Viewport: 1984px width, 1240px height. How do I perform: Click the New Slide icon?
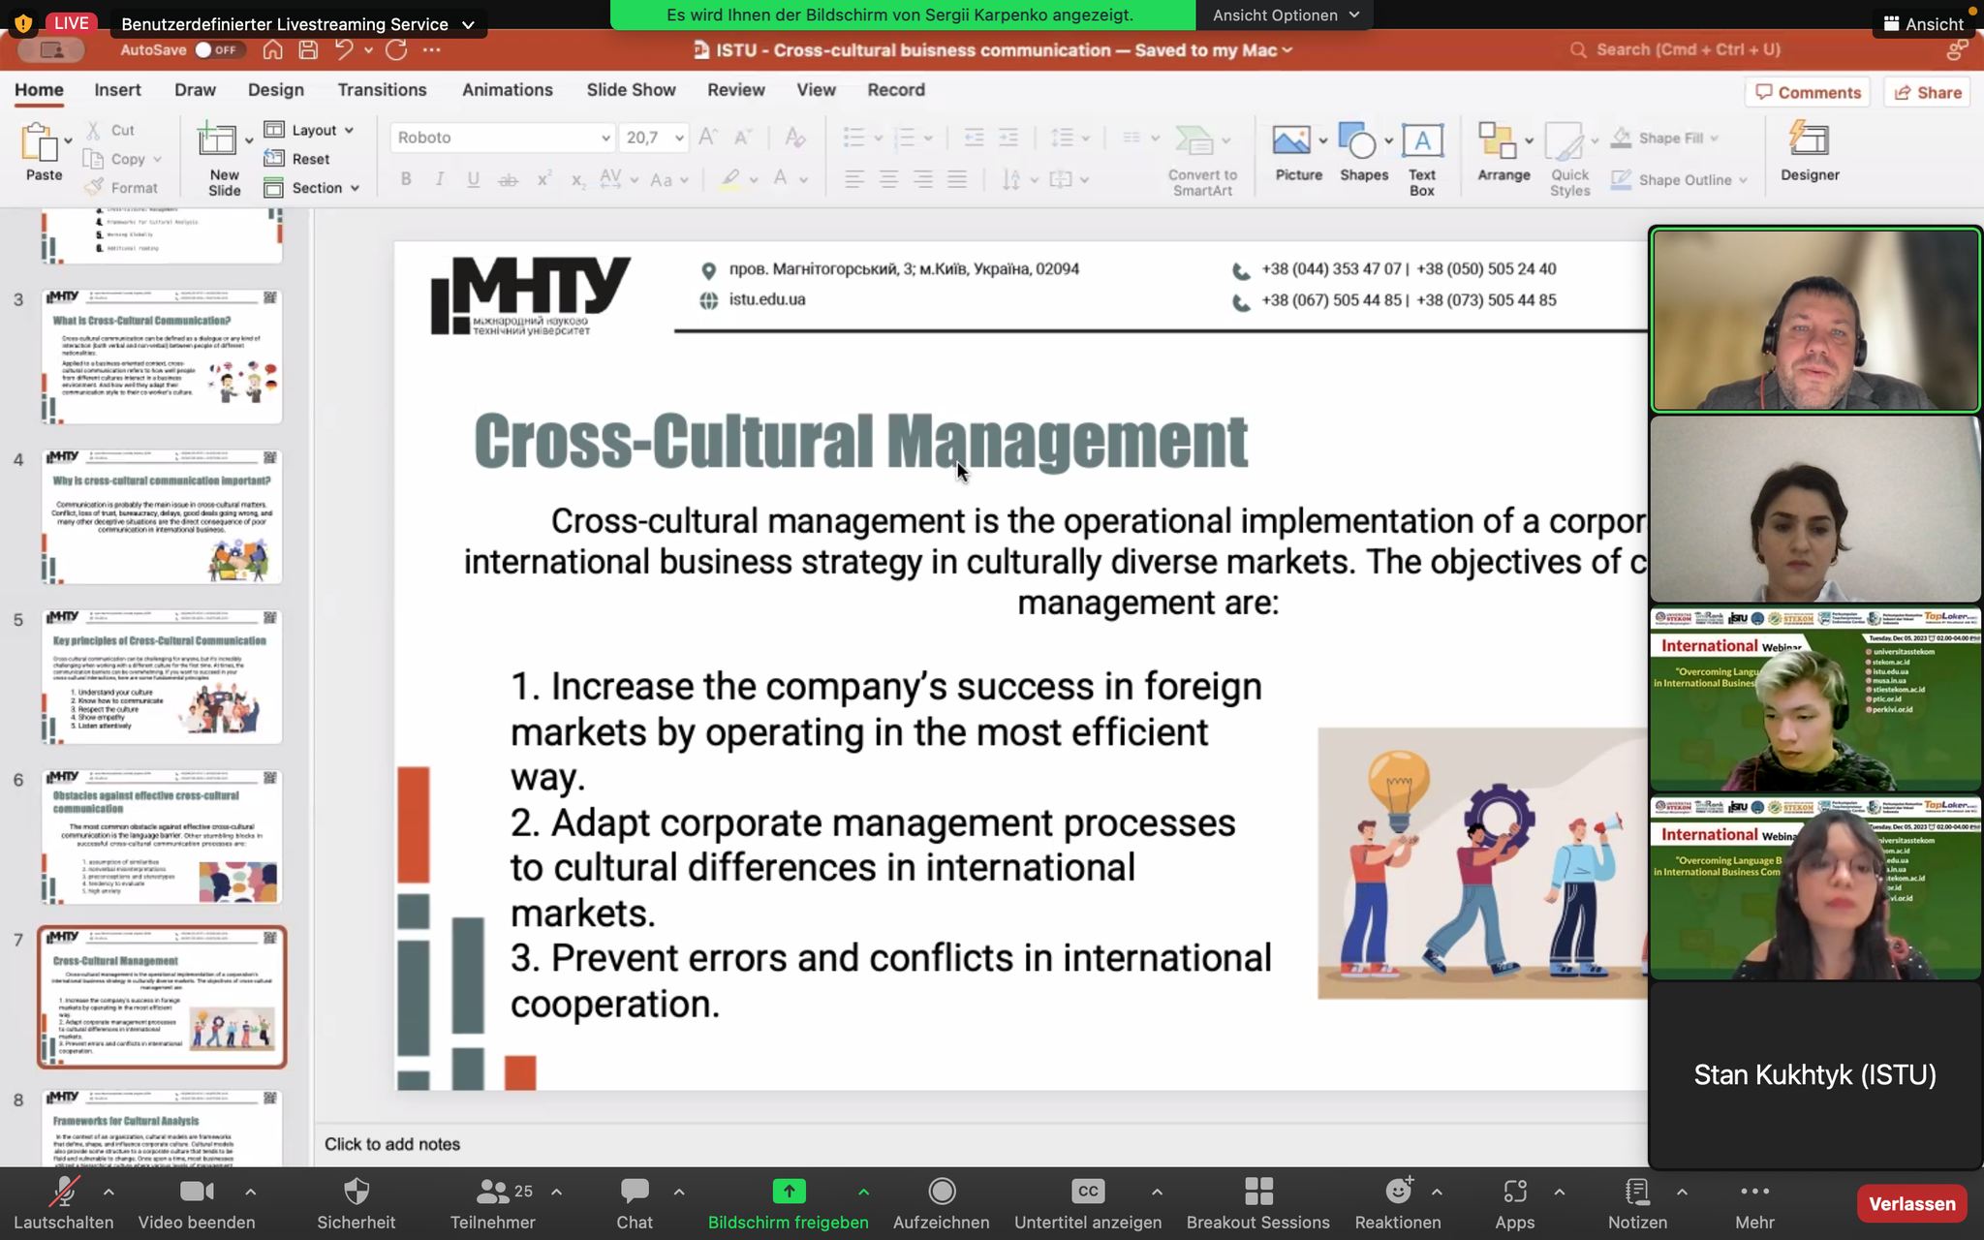tap(218, 141)
